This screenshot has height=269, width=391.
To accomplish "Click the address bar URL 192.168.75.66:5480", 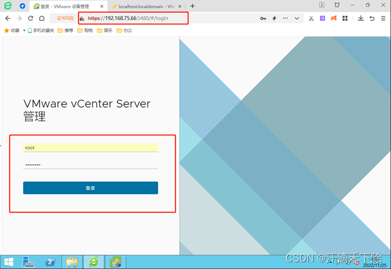I will pos(128,18).
